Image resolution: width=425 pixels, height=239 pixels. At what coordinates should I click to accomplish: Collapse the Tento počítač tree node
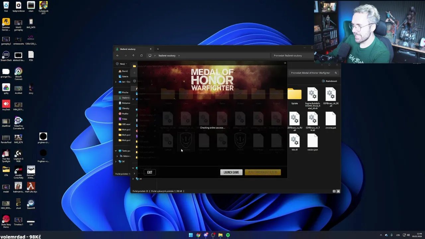116,151
